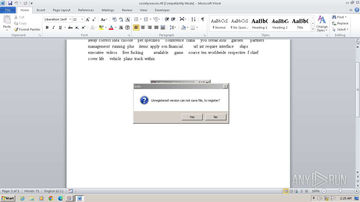This screenshot has width=360, height=202.
Task: Click the Clear Formatting icon
Action: pyautogui.click(x=114, y=19)
